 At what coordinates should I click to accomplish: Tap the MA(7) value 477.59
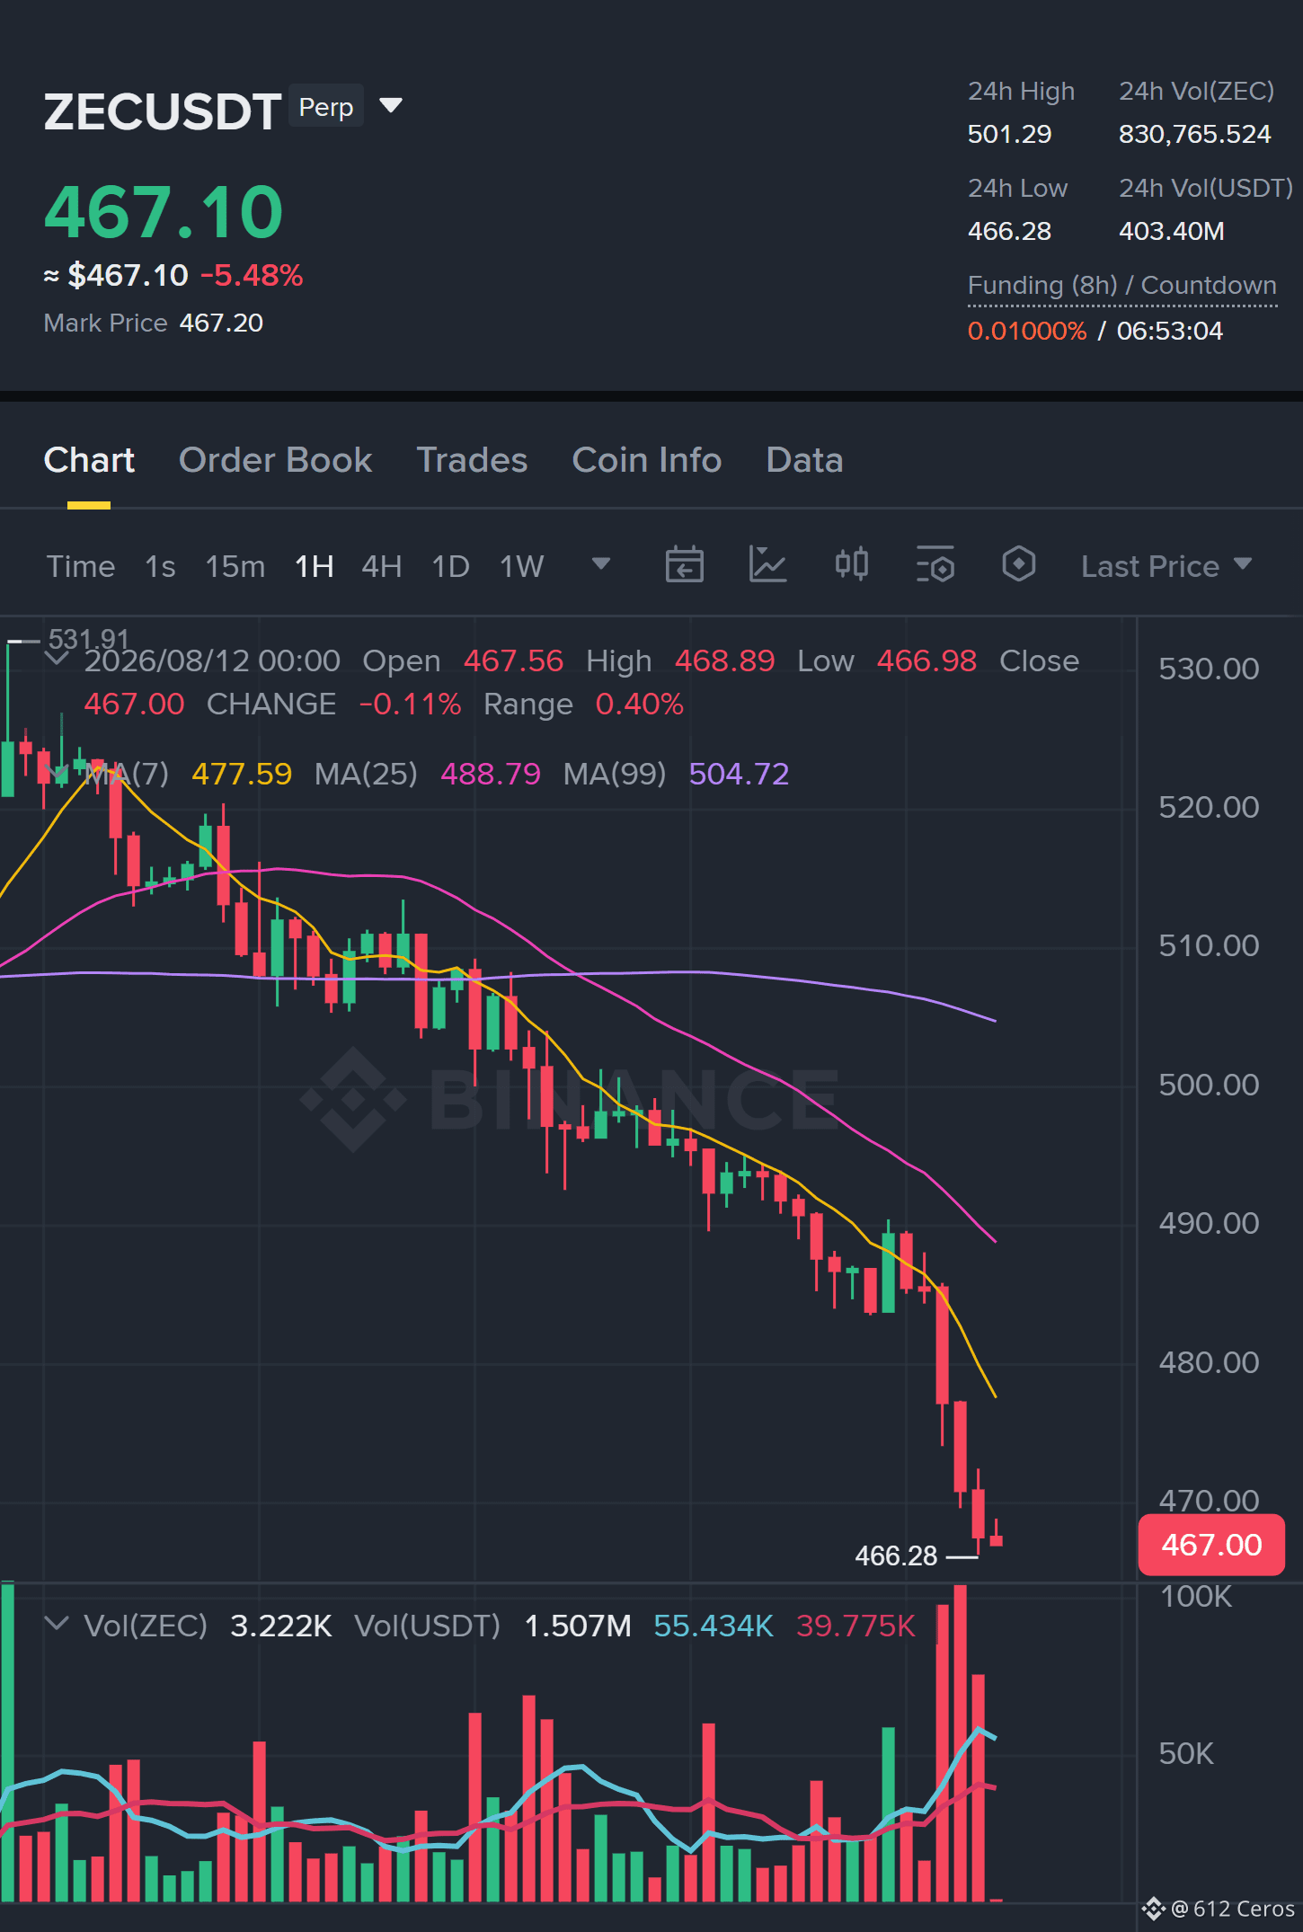point(242,774)
